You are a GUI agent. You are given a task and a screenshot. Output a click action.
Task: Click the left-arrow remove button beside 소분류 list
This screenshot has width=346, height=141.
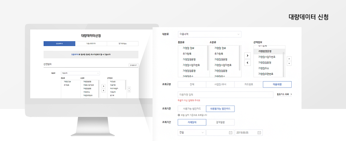(247, 62)
